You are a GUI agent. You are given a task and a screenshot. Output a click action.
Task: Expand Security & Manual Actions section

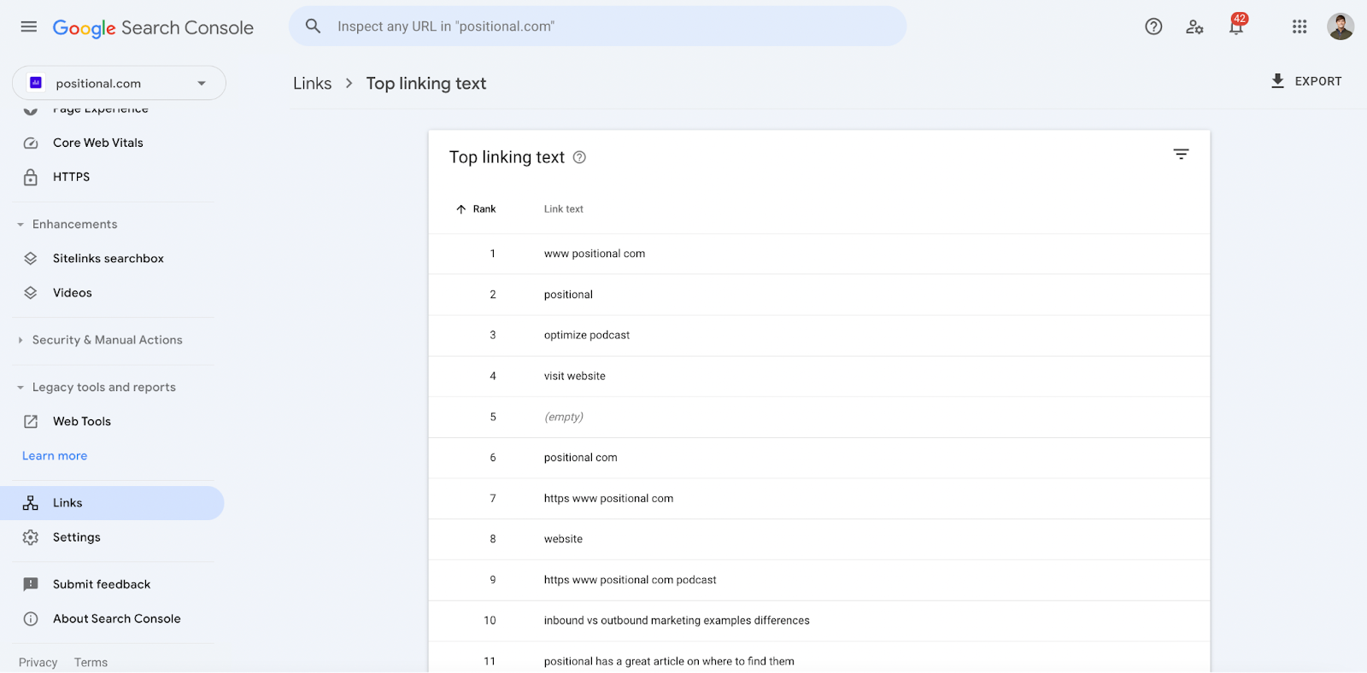pyautogui.click(x=21, y=340)
